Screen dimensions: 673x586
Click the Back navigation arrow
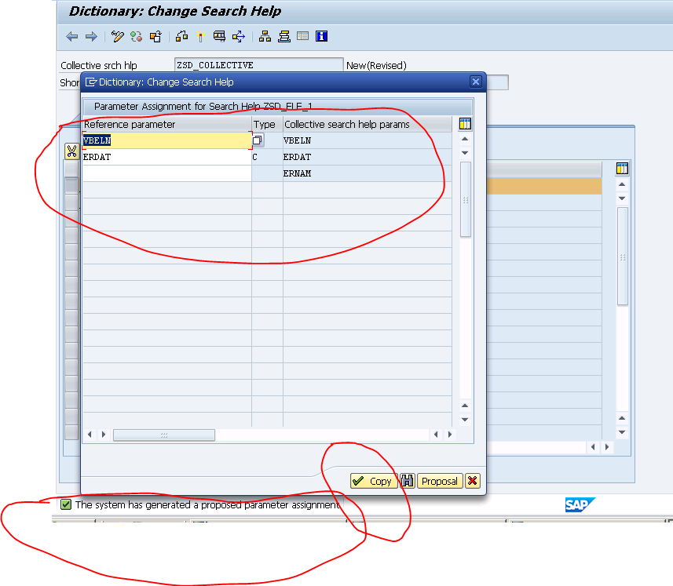point(71,36)
